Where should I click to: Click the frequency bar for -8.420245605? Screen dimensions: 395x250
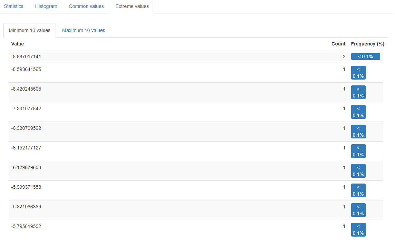pyautogui.click(x=358, y=92)
